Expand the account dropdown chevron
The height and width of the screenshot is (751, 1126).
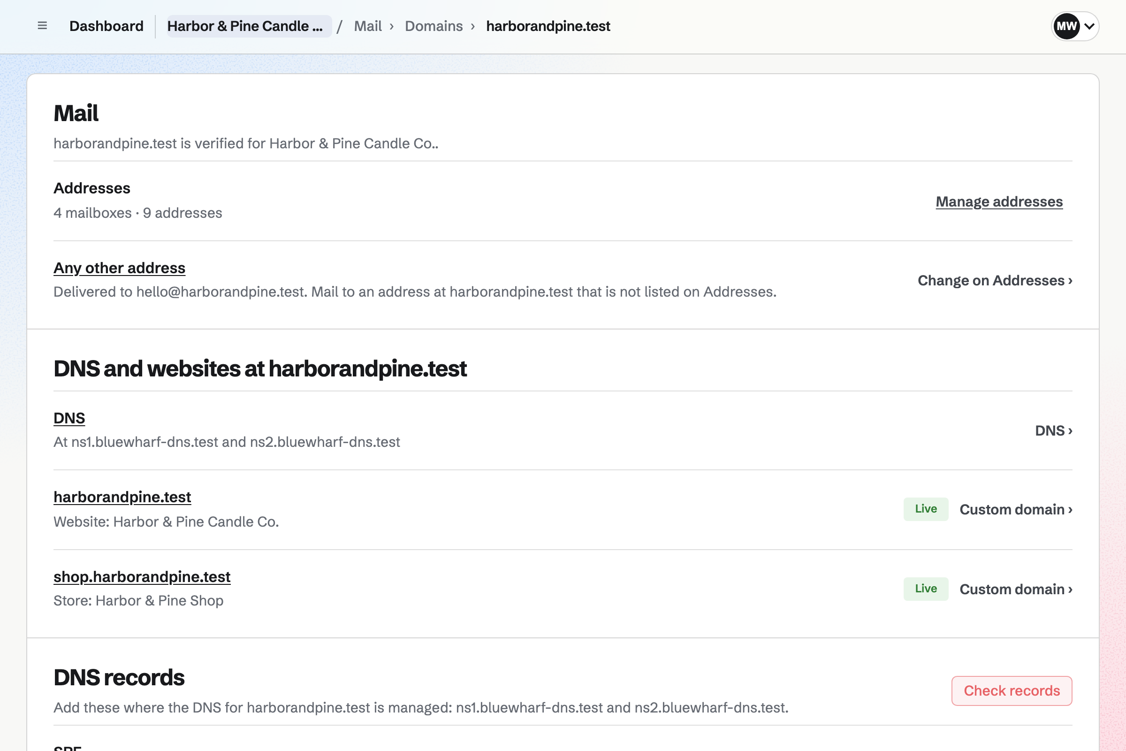coord(1089,26)
